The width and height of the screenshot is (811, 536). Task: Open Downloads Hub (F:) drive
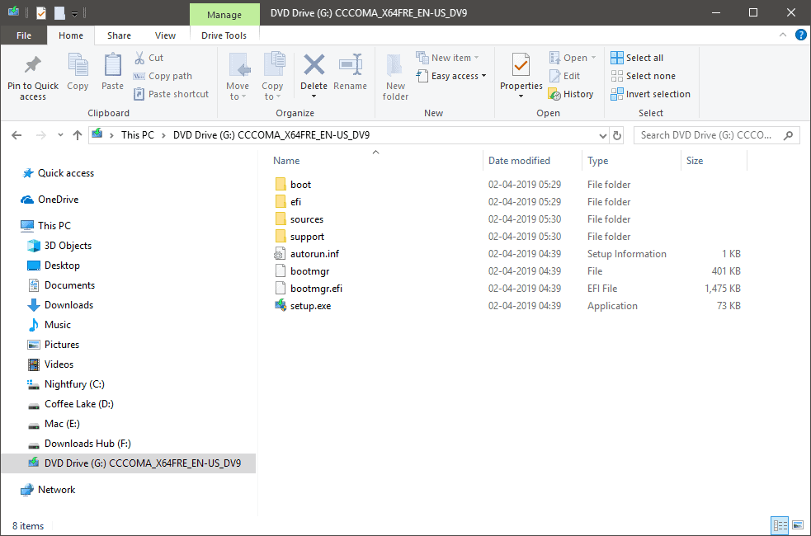[x=87, y=444]
